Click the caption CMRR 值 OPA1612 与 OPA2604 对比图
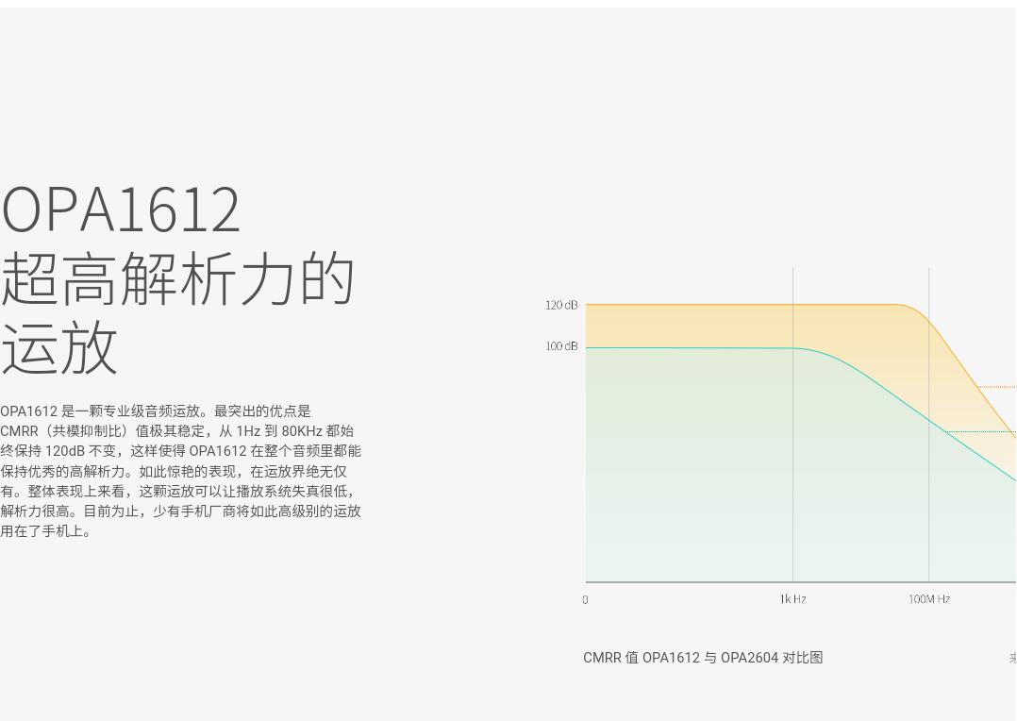The height and width of the screenshot is (721, 1017). click(703, 658)
